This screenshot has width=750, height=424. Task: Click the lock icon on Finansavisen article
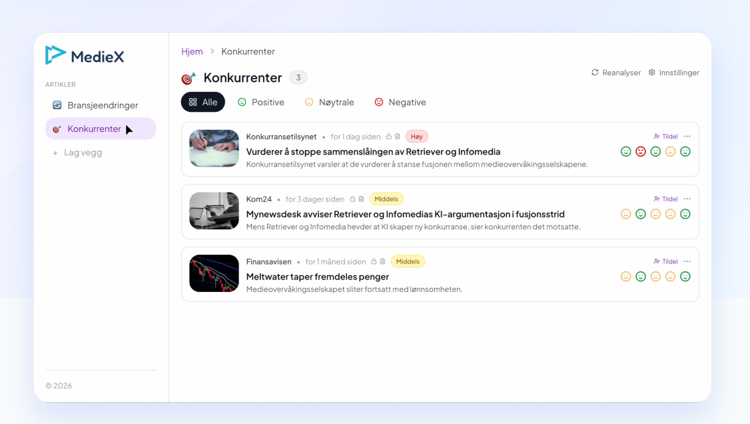coord(374,261)
